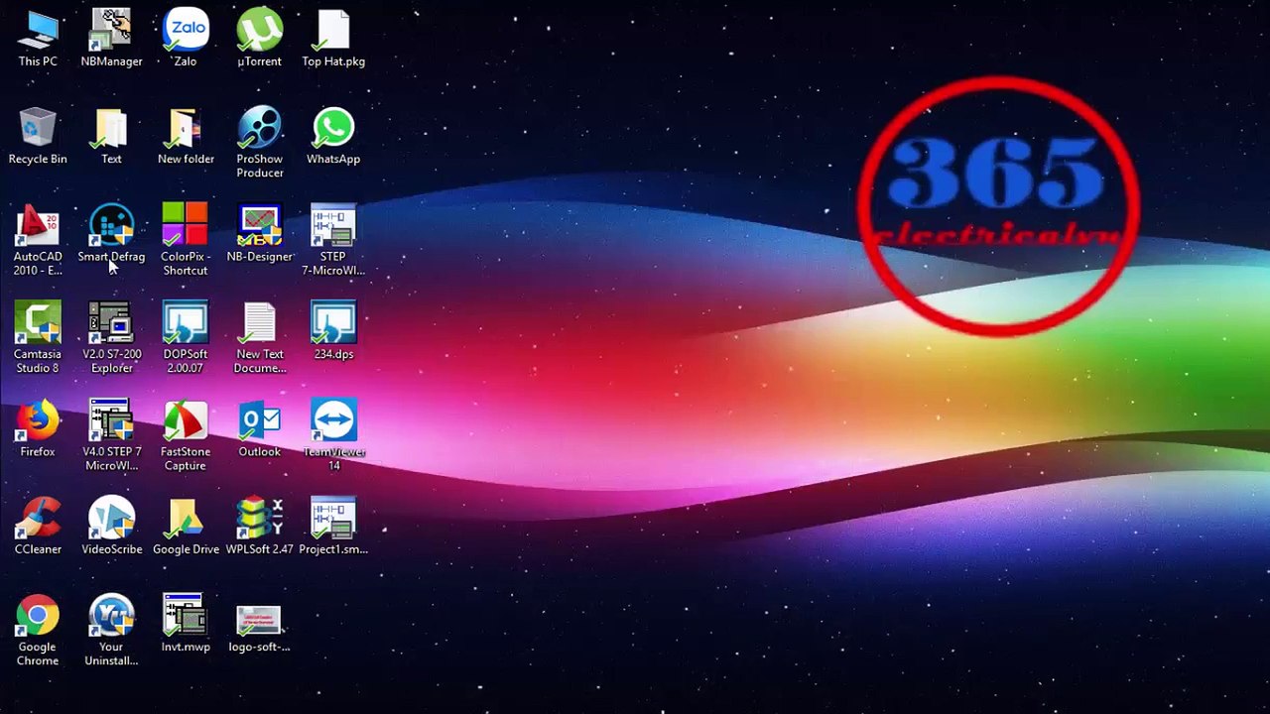The image size is (1270, 714).
Task: Open V2.0 S7-200 Explorer shortcut
Action: [x=111, y=338]
